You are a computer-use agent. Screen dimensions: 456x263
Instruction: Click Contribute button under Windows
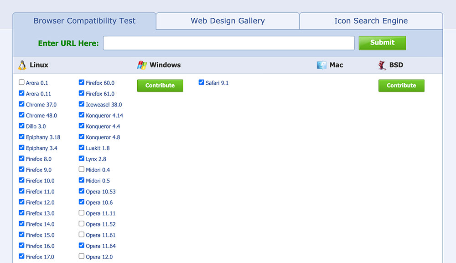(160, 86)
